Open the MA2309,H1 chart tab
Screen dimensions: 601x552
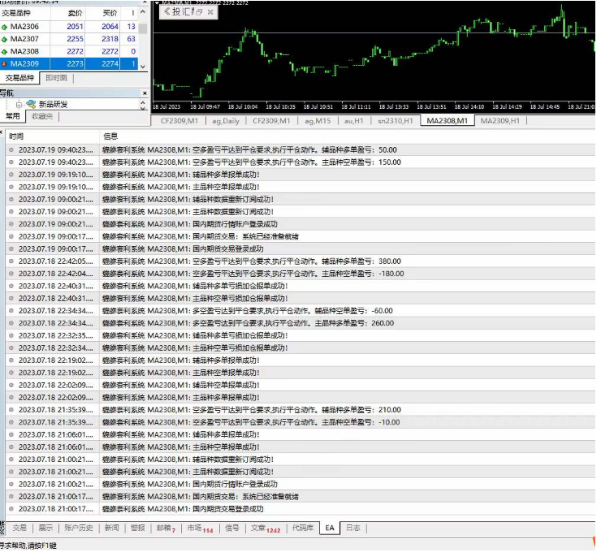[500, 121]
